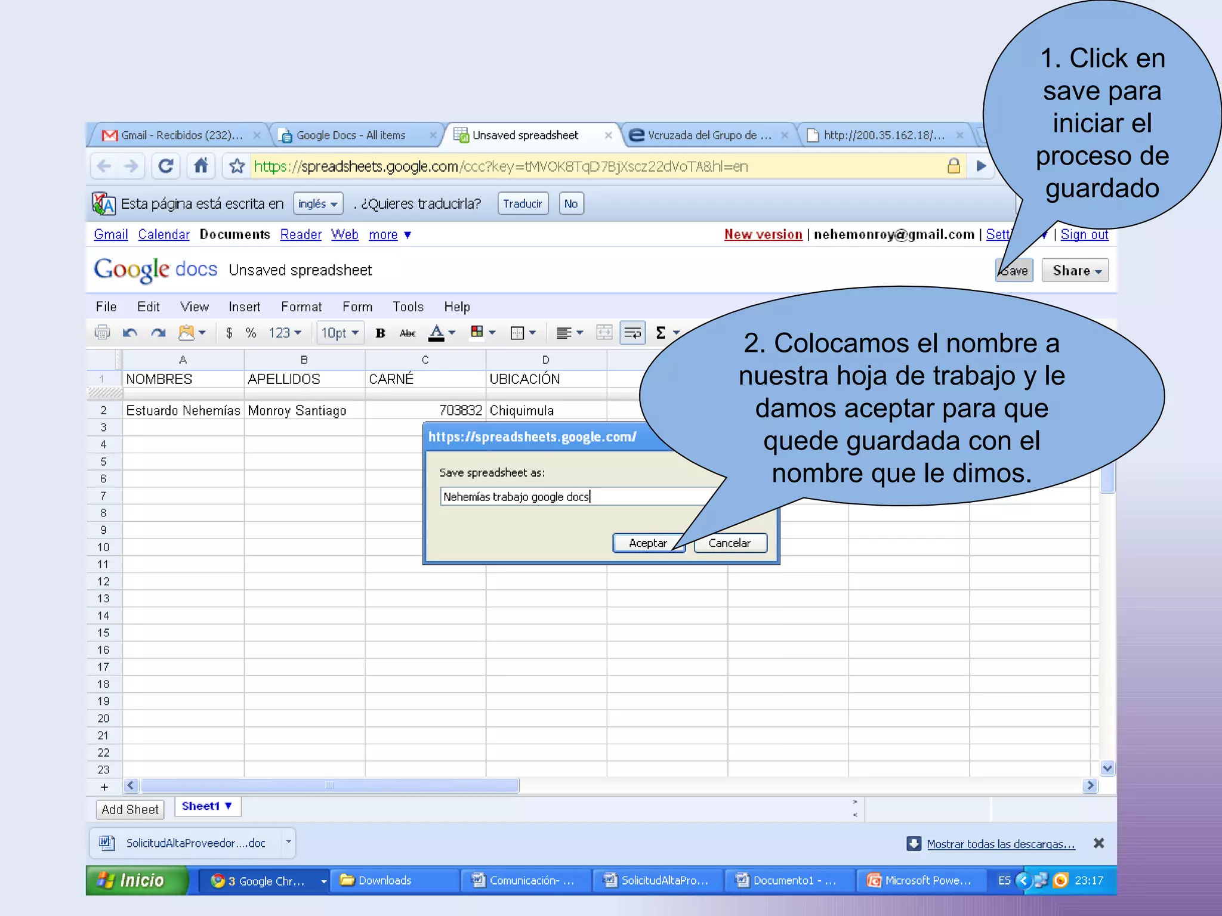The image size is (1222, 916).
Task: Open the horizontal align dropdown
Action: tap(569, 333)
